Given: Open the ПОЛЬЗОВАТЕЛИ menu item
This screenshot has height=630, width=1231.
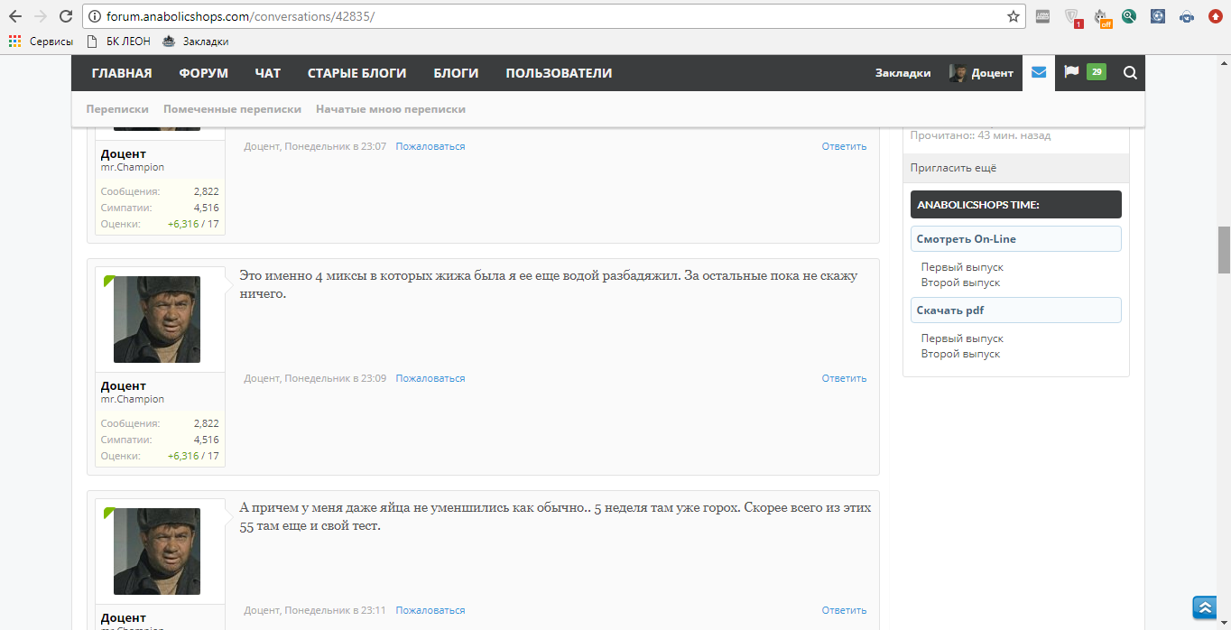Looking at the screenshot, I should 559,73.
